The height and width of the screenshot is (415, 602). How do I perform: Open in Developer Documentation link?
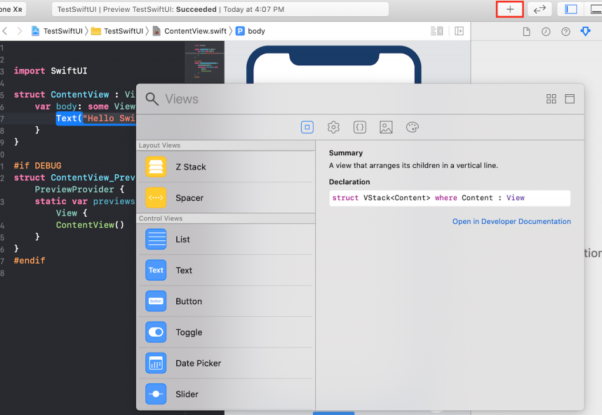click(511, 221)
